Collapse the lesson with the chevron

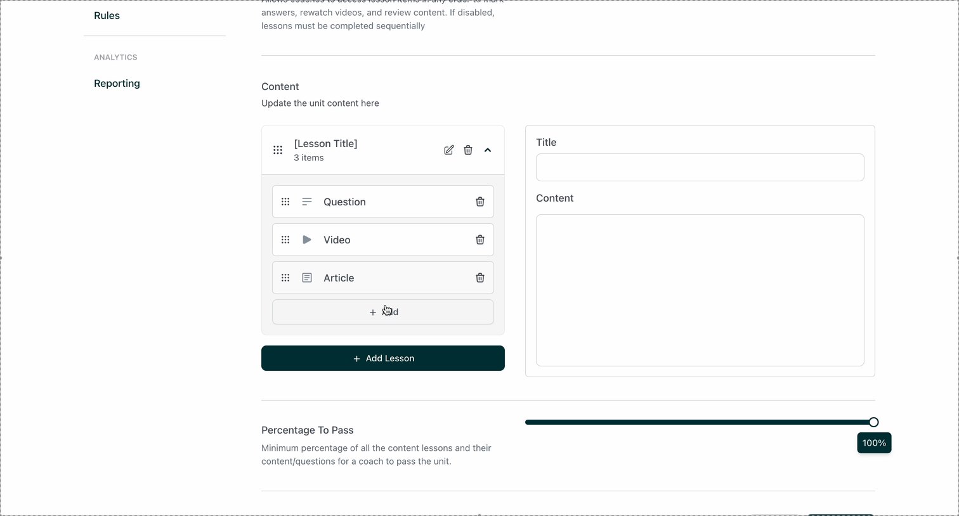(488, 150)
